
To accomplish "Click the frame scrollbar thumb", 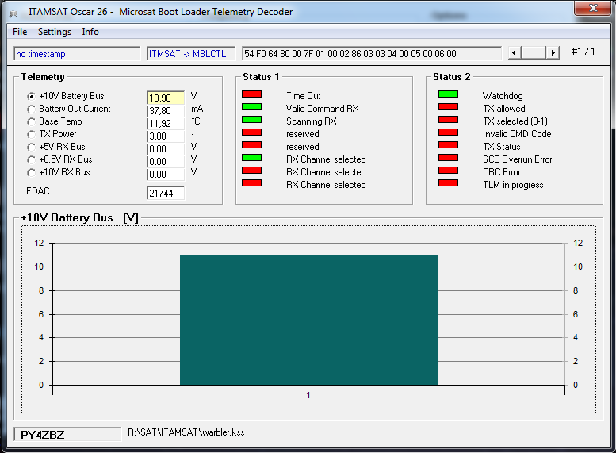I will pyautogui.click(x=535, y=52).
